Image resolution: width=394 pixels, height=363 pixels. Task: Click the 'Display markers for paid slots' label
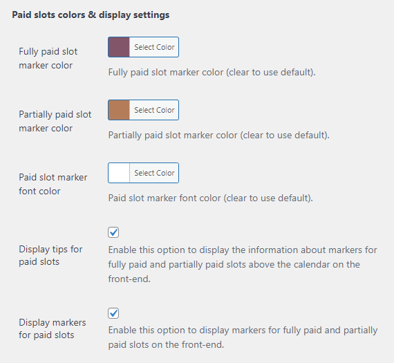(53, 328)
